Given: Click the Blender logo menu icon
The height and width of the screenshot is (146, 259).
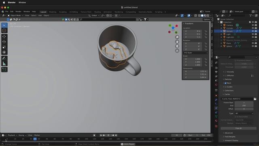Looking at the screenshot, I should [3, 12].
